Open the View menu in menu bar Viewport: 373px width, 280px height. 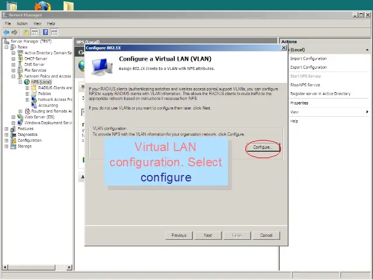coord(37,23)
